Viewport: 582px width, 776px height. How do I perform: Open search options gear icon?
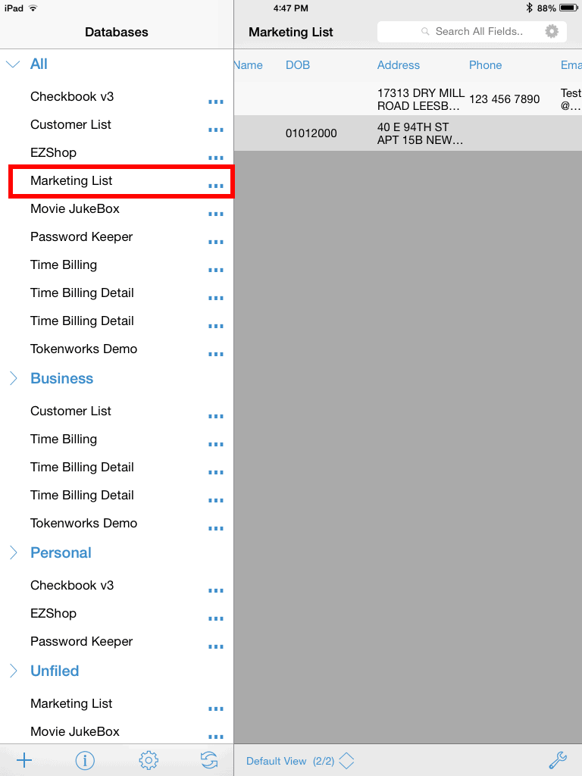click(x=552, y=32)
